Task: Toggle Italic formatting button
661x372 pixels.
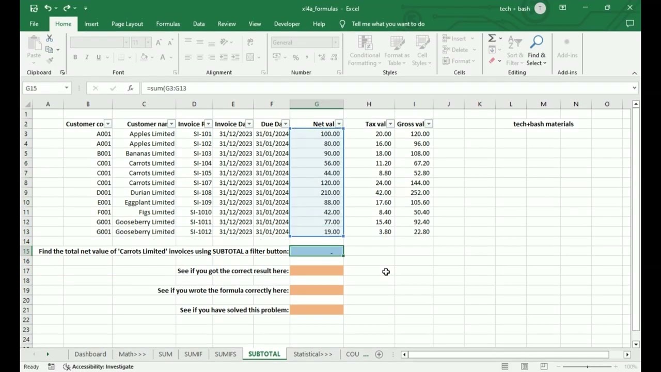Action: [x=87, y=57]
